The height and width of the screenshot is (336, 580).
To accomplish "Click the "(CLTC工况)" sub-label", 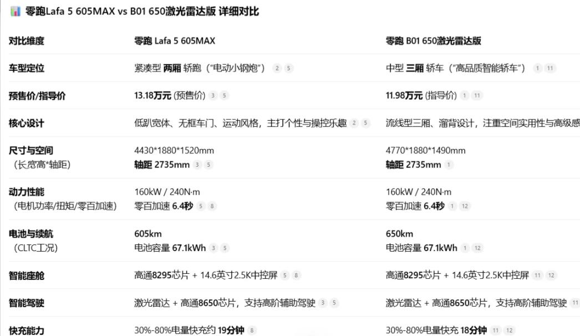I will (36, 248).
